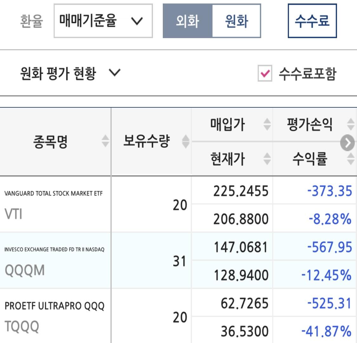Click the 보유수량 column header
Viewport: 357px width, 343px height.
tap(151, 142)
